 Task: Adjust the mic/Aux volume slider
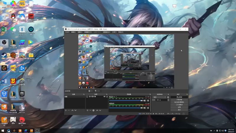[126, 100]
